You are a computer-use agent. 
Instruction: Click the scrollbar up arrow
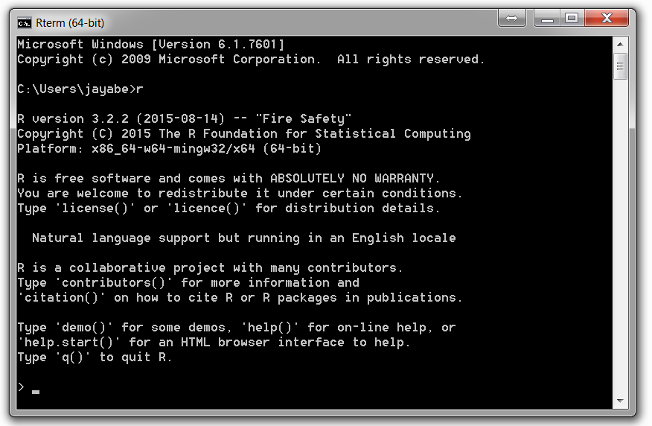[620, 44]
